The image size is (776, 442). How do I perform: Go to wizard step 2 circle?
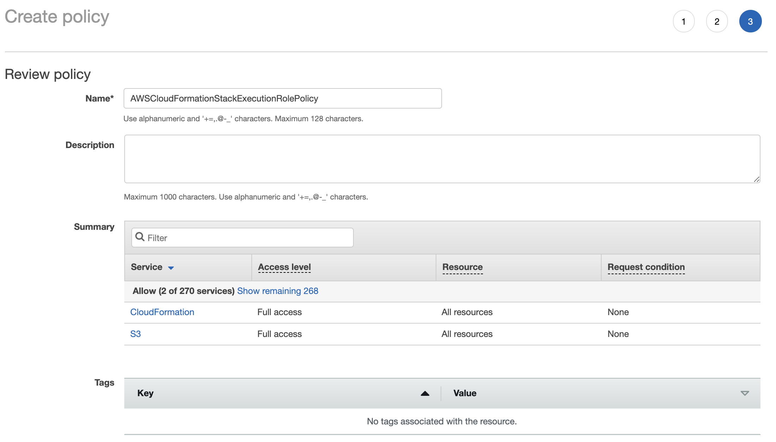717,22
